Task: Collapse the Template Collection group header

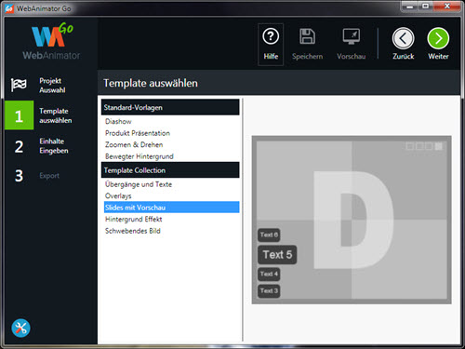Action: (x=170, y=170)
